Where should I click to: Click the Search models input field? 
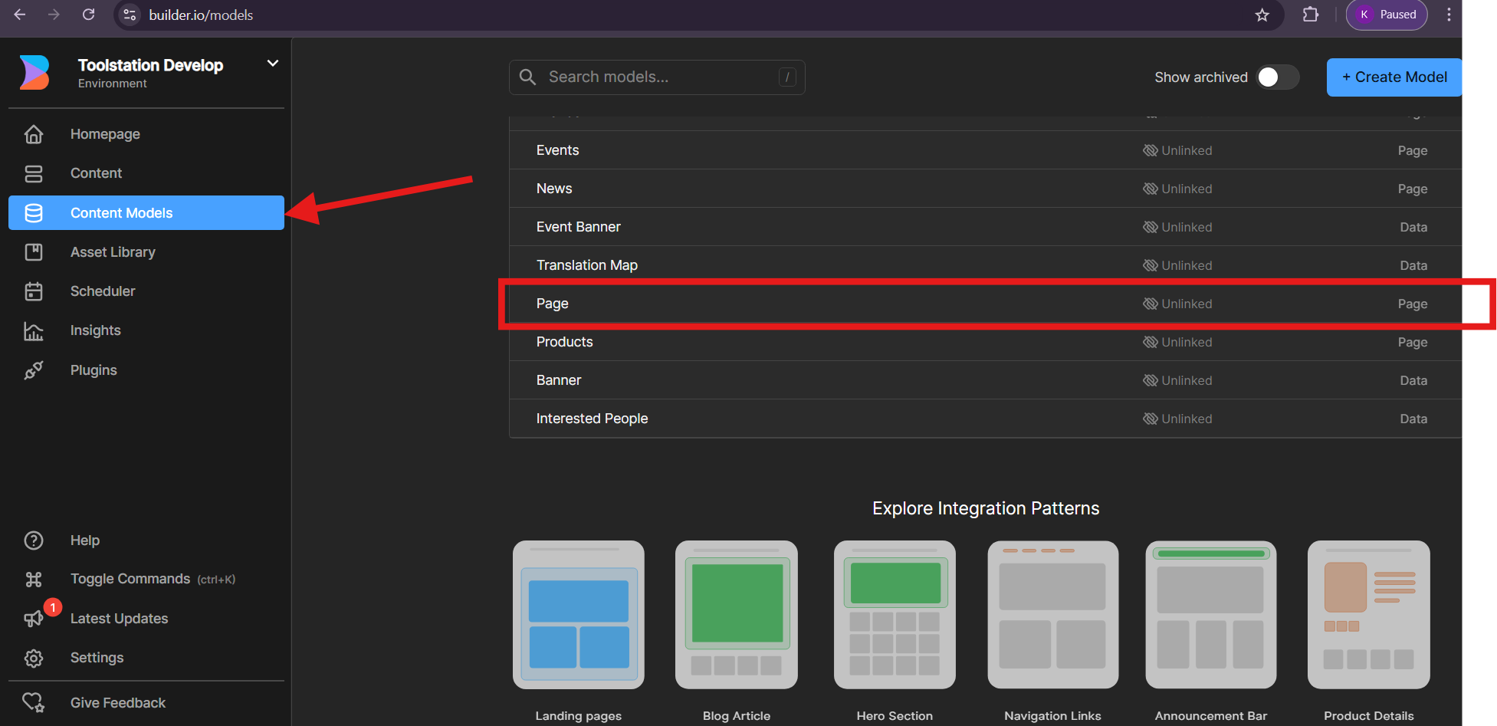[659, 77]
